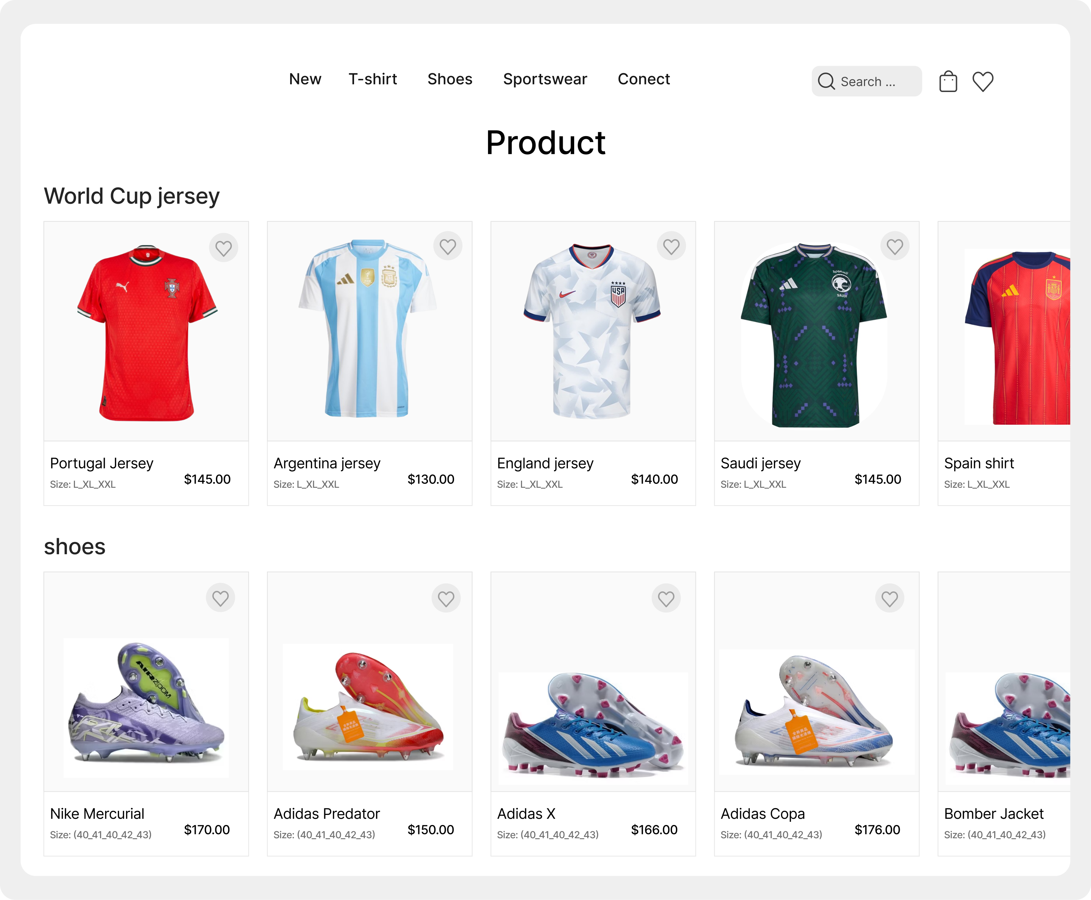Open the New category link
This screenshot has height=900, width=1091.
click(305, 79)
